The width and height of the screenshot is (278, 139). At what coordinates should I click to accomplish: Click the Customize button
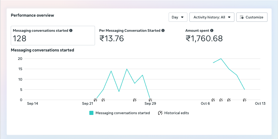pyautogui.click(x=252, y=17)
